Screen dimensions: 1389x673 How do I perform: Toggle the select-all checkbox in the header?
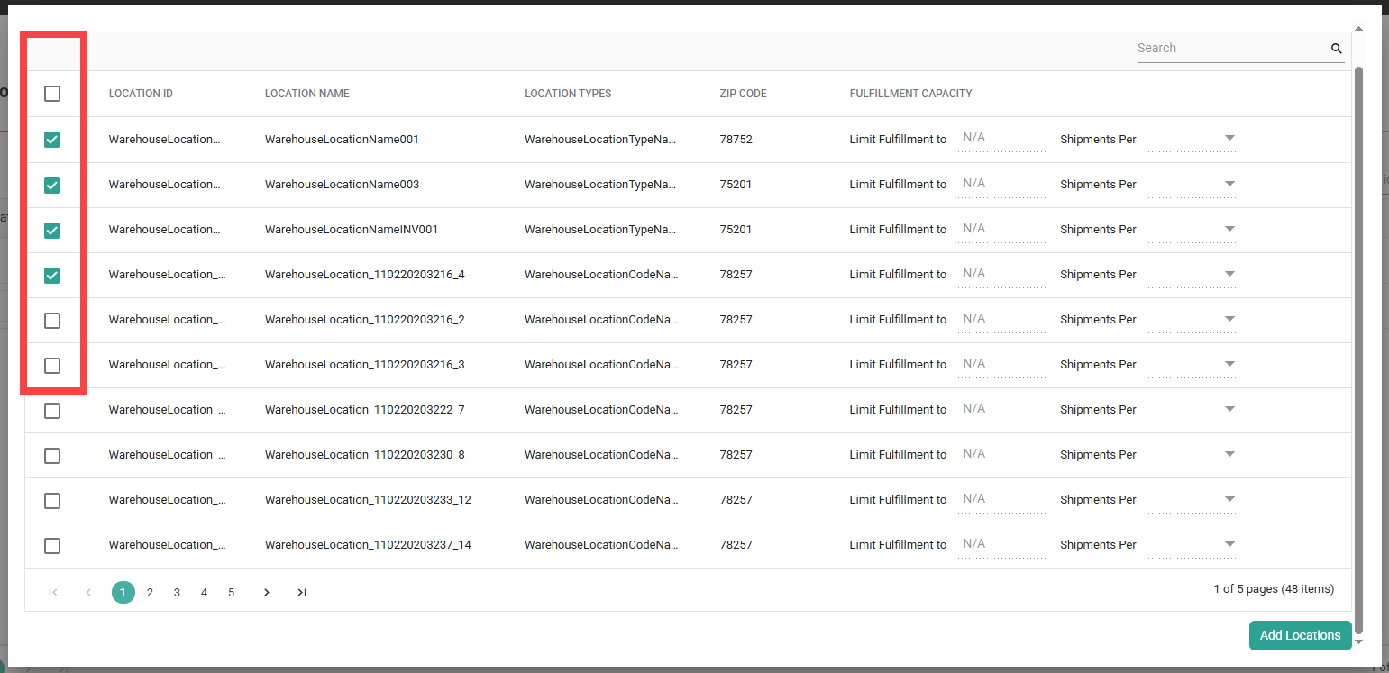click(x=51, y=94)
